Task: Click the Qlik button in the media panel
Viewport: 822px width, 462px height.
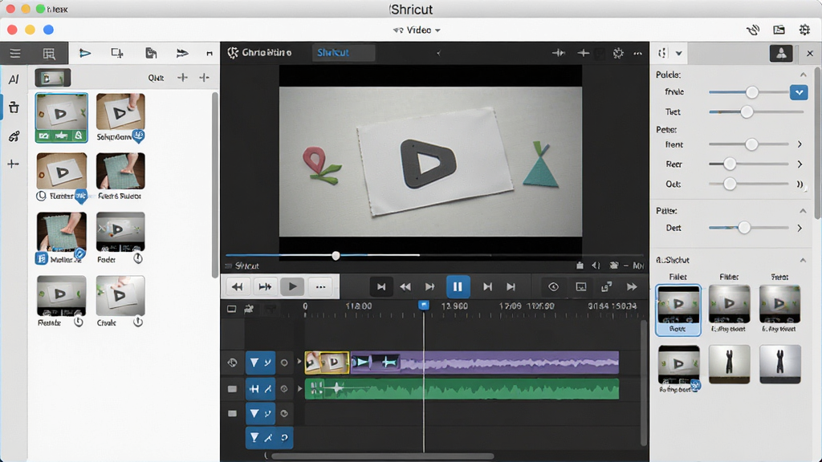Action: pos(156,78)
